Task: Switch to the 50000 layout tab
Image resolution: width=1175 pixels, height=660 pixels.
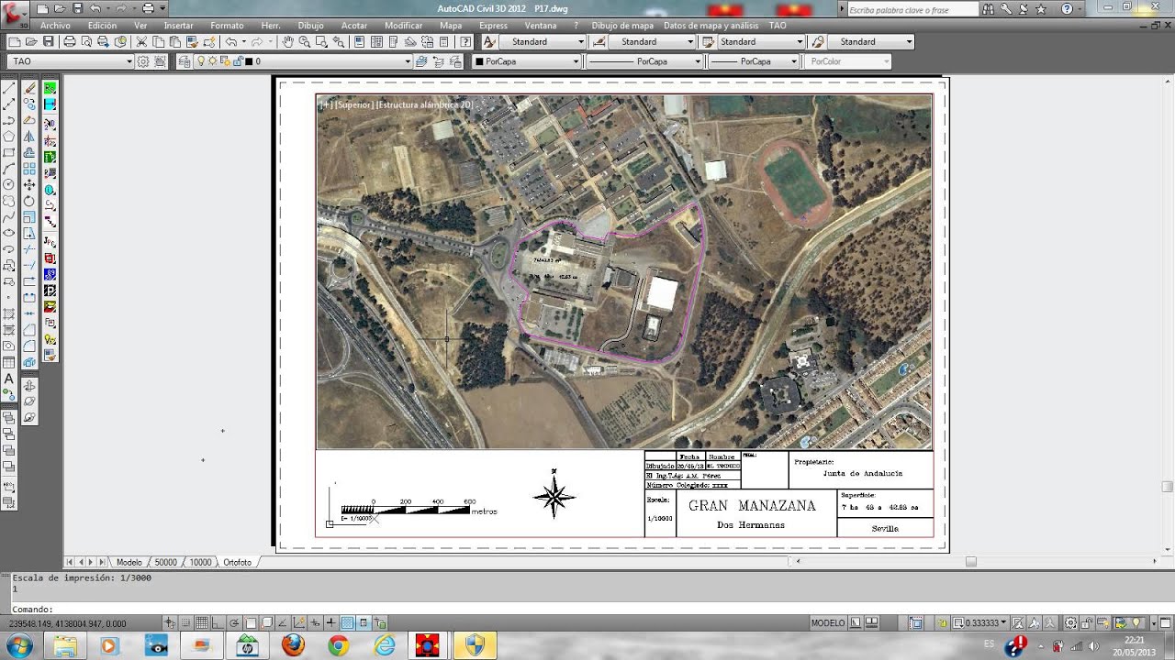Action: (x=165, y=562)
